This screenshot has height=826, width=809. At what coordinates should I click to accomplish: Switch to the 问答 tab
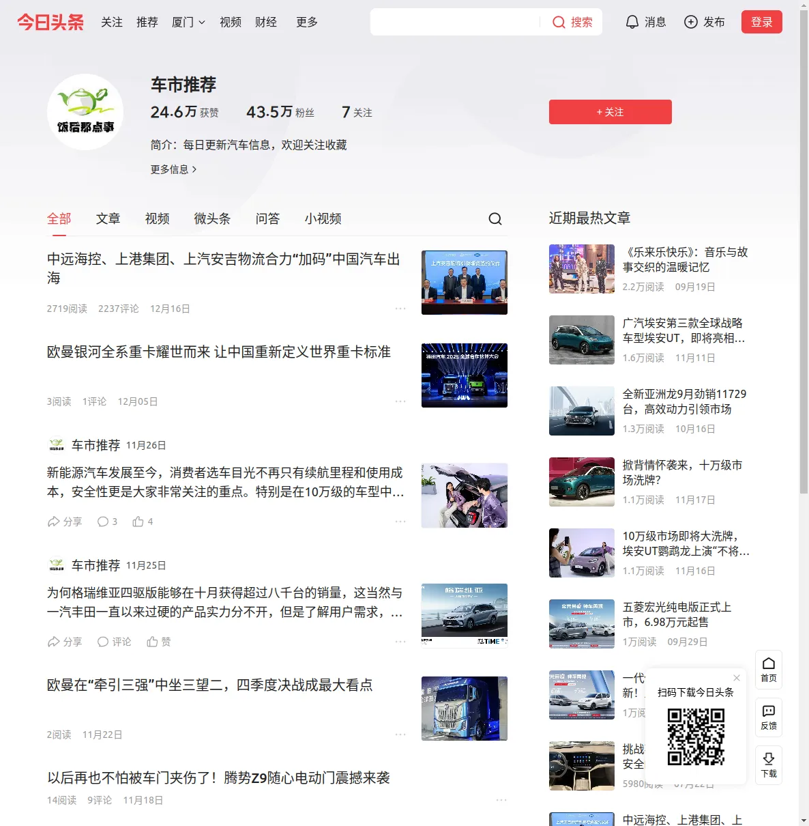tap(268, 218)
